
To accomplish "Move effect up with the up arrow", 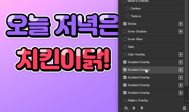I will click(134, 108).
